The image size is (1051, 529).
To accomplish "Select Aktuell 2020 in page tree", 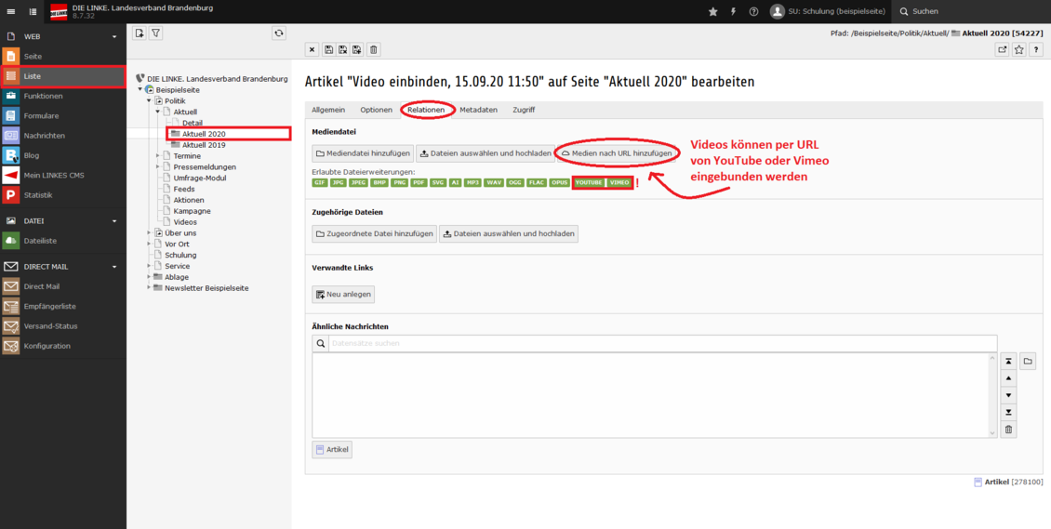I will tap(204, 134).
